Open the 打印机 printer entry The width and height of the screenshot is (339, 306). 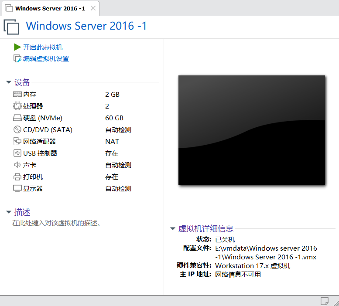point(33,177)
